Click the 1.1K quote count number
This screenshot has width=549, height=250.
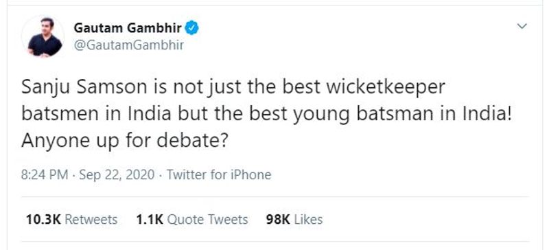coord(150,220)
